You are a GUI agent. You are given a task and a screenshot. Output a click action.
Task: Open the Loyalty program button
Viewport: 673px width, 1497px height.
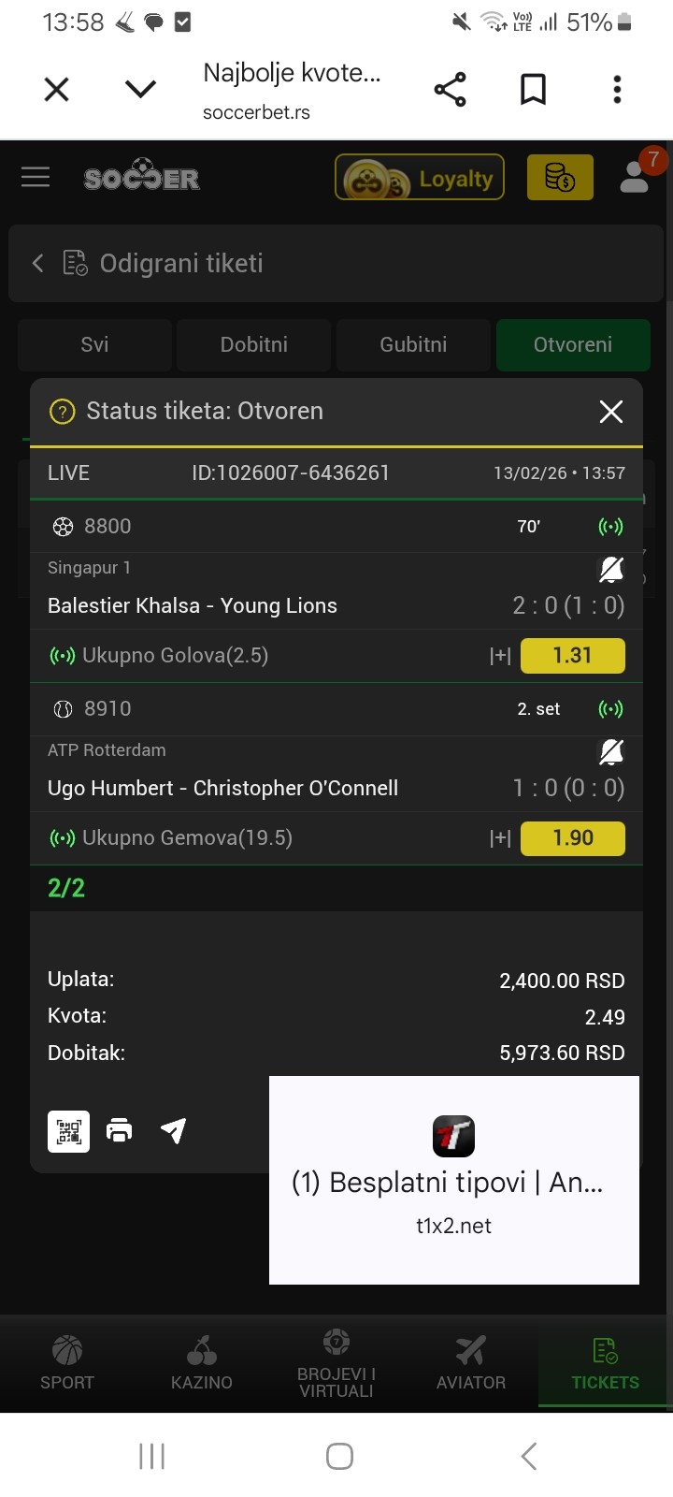[420, 178]
